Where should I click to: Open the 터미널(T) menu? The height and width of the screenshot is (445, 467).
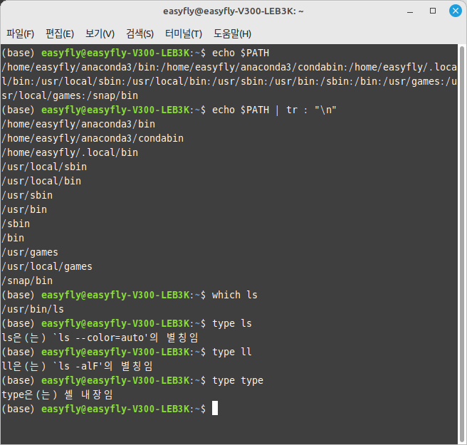point(184,33)
